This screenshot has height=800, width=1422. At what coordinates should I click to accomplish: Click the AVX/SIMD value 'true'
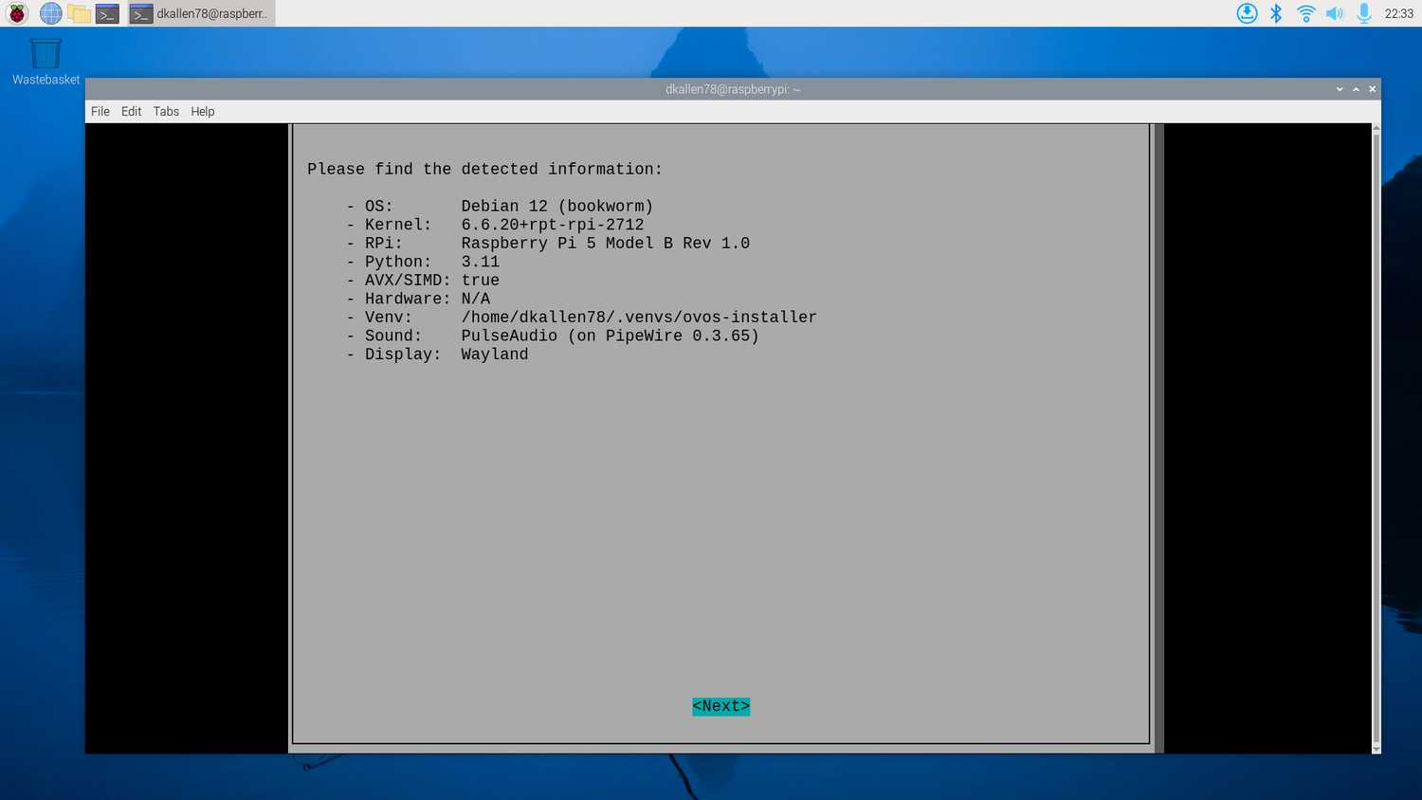click(x=481, y=281)
